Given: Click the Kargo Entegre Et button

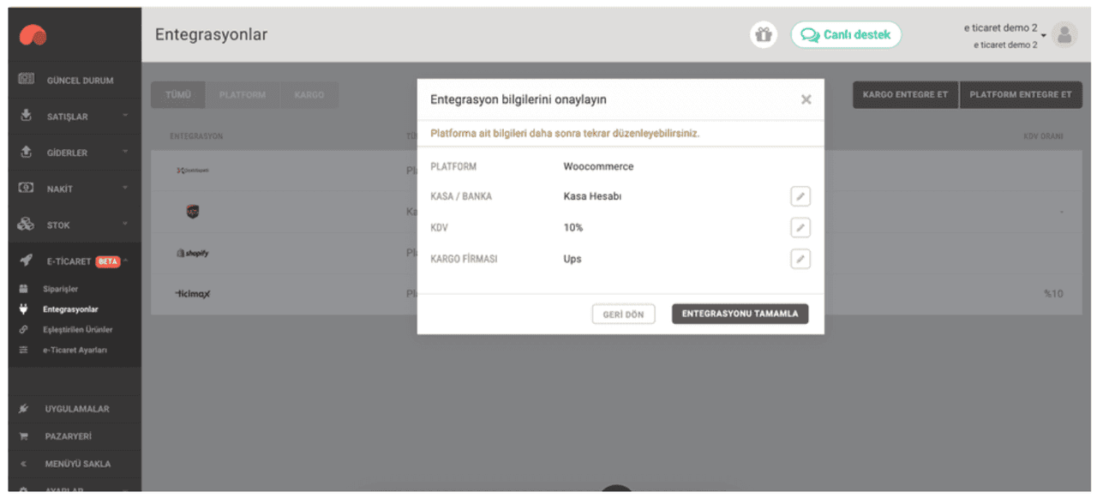Looking at the screenshot, I should 905,94.
